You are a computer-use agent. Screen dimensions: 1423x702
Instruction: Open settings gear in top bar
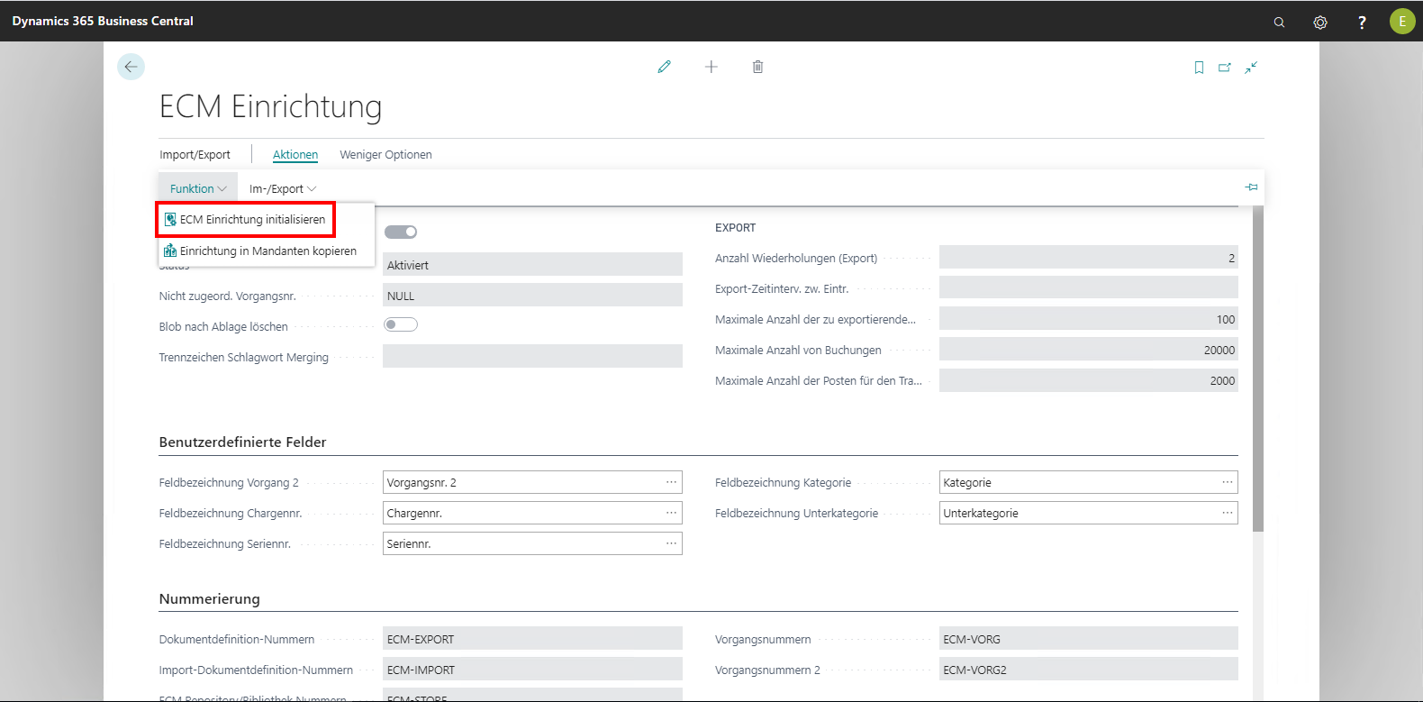pyautogui.click(x=1320, y=22)
